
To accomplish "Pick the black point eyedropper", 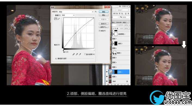I will [x=74, y=54].
